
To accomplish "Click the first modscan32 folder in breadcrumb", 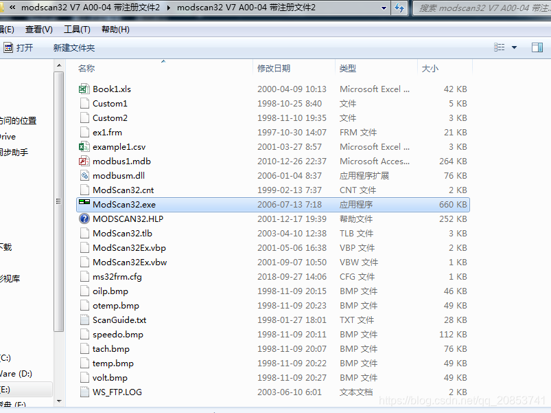I will 91,8.
